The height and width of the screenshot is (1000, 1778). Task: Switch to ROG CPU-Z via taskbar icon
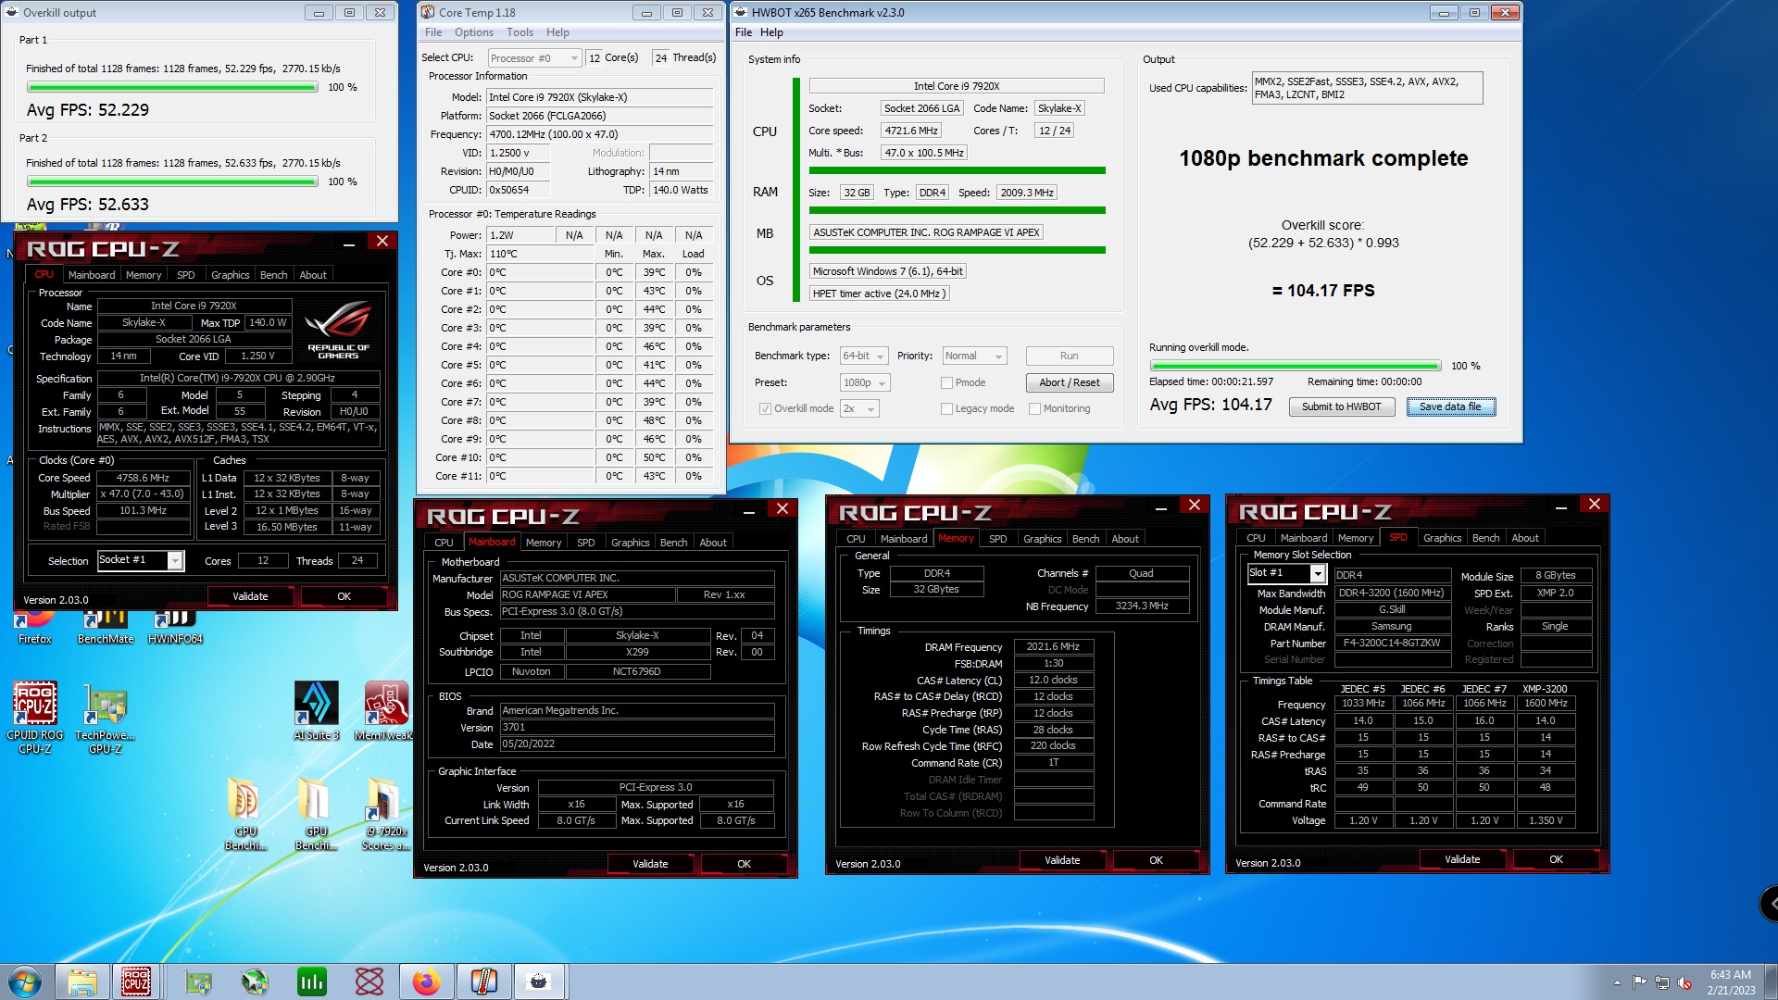click(x=136, y=981)
